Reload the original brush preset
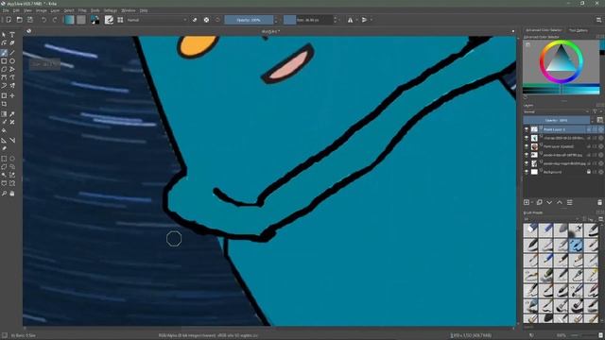The height and width of the screenshot is (340, 605). point(217,20)
